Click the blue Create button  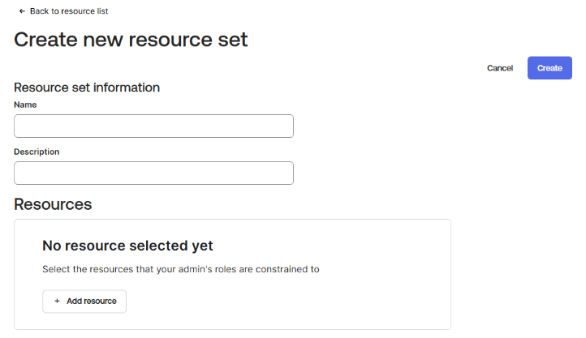pos(549,68)
